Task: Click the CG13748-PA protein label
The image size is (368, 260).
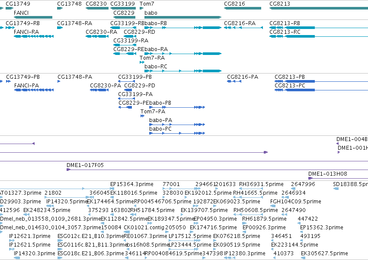Action: 75,77
